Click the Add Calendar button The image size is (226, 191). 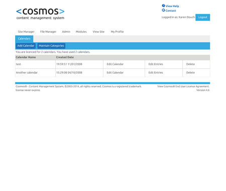26,46
